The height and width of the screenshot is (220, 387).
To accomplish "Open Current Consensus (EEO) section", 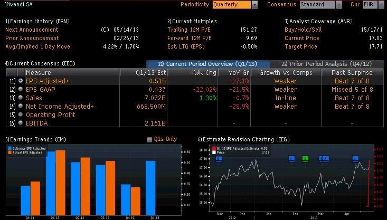I will [x=40, y=63].
